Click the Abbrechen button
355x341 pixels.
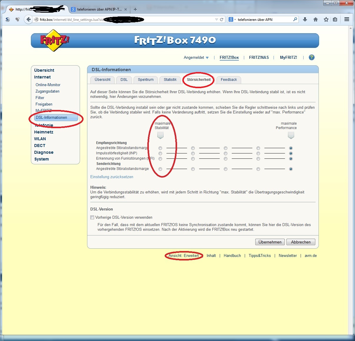[301, 242]
